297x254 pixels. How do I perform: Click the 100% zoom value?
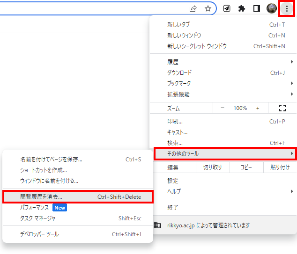click(240, 108)
